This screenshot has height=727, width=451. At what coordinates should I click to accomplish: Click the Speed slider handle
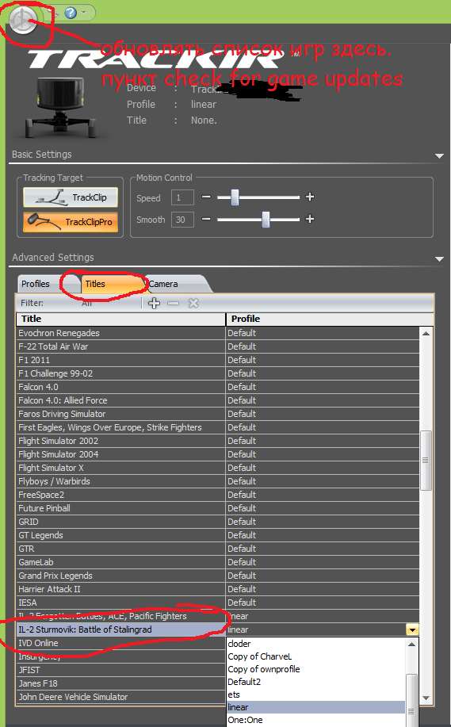(235, 197)
